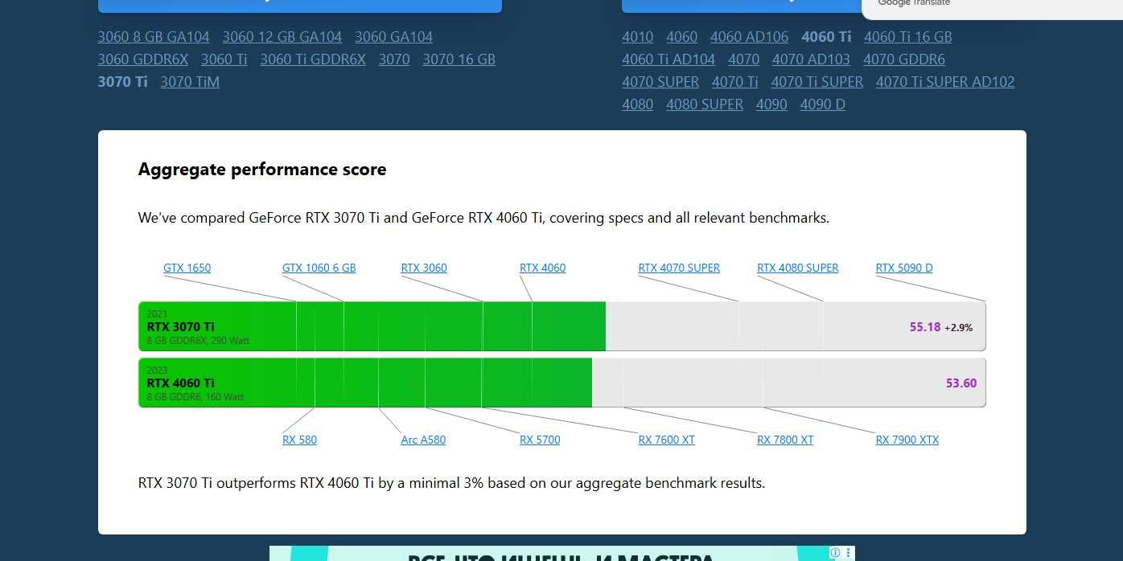The height and width of the screenshot is (561, 1123).
Task: Click the RTX 4060 Ti performance bar
Action: pyautogui.click(x=562, y=383)
